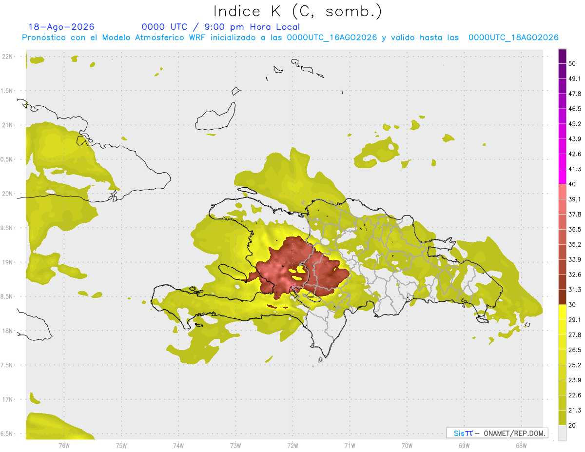
Task: Click the '72W' longitude label
Action: coord(293,445)
